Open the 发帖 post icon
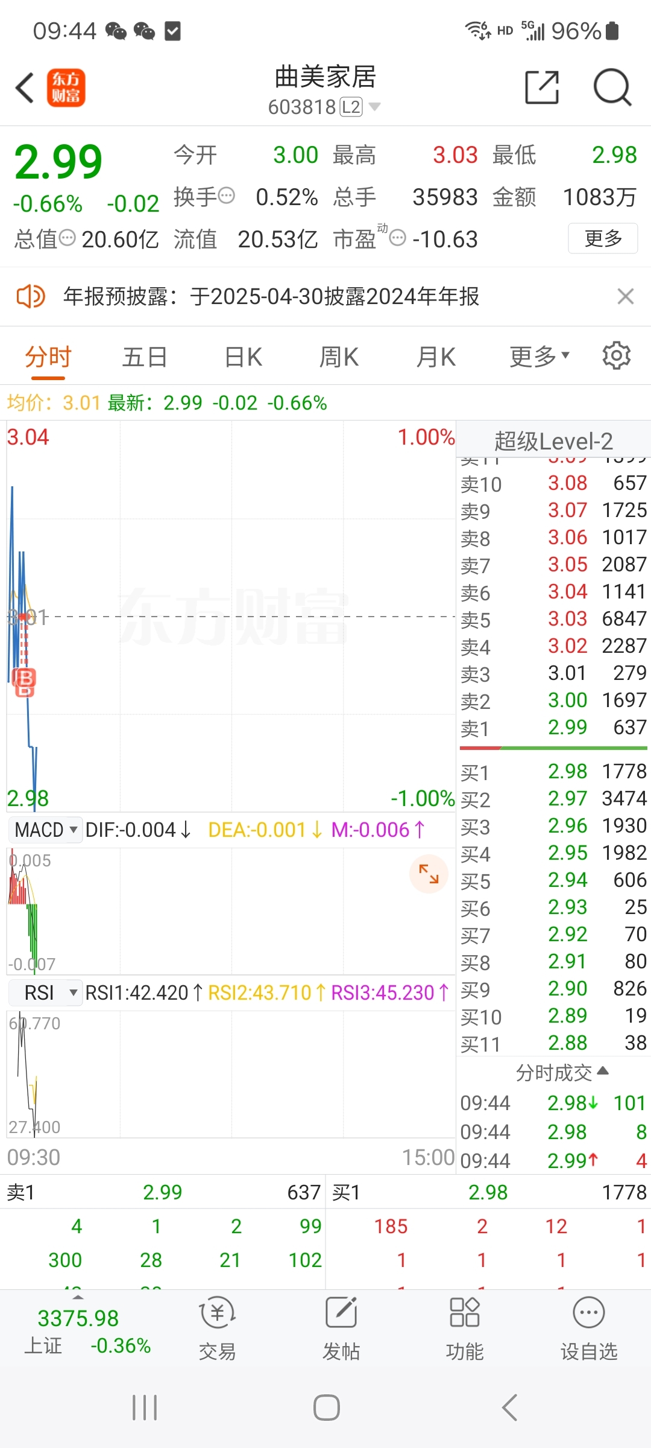651x1448 pixels. 341,1329
